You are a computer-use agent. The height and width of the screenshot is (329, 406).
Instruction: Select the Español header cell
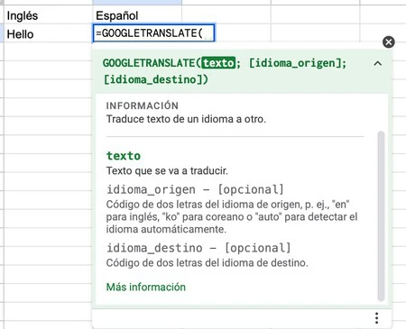click(137, 15)
